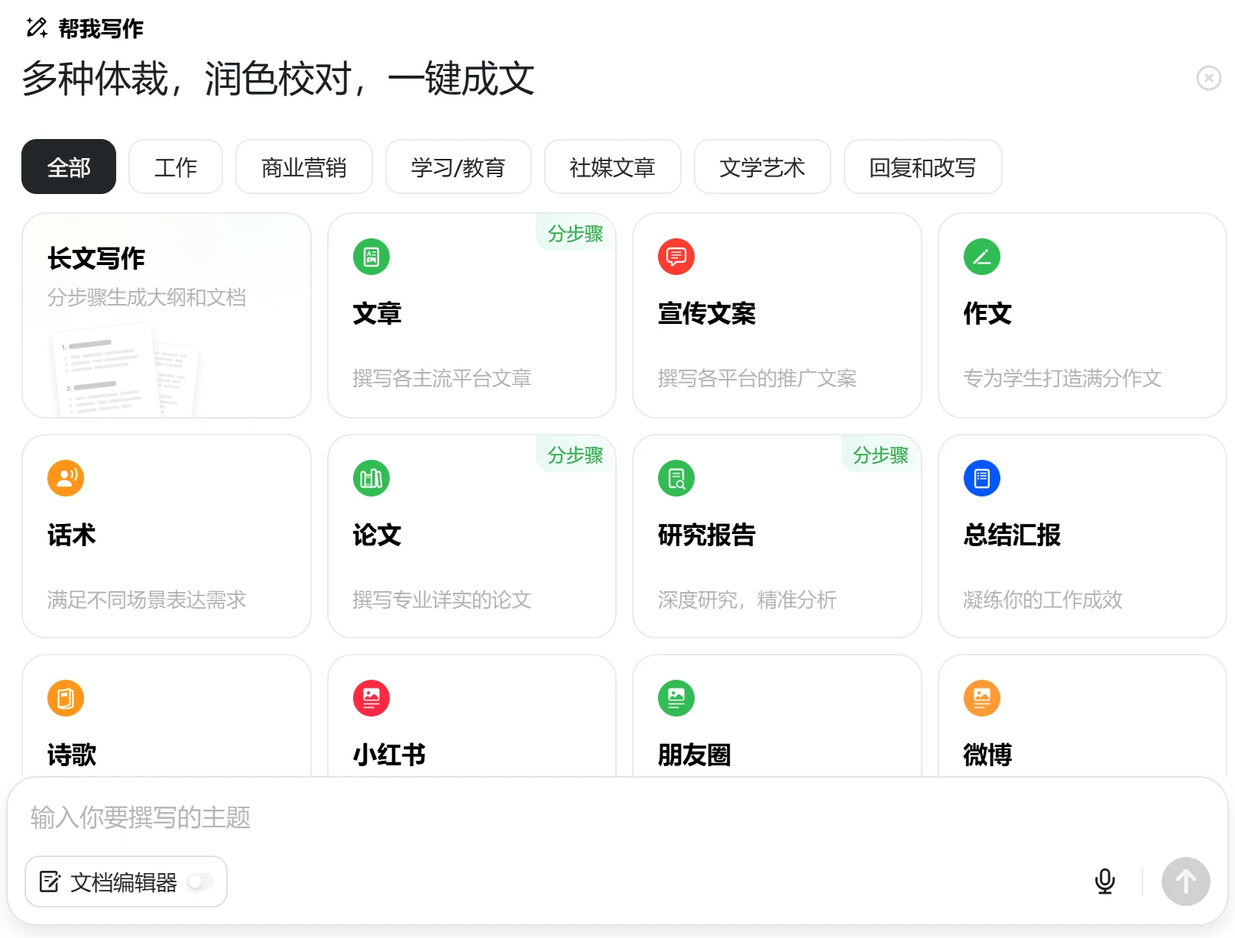Click the 研究报告 document search icon
The width and height of the screenshot is (1235, 938).
pyautogui.click(x=676, y=478)
